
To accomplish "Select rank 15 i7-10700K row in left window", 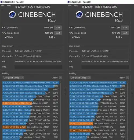I will [x=31, y=130].
